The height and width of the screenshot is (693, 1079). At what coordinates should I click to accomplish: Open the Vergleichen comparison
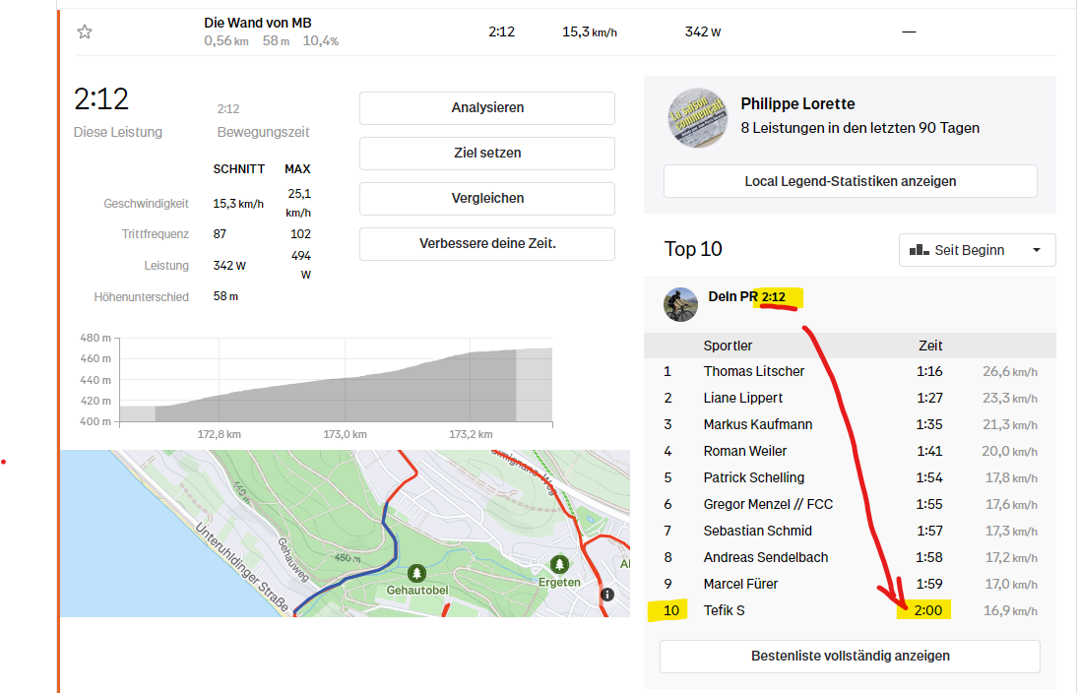[x=486, y=198]
